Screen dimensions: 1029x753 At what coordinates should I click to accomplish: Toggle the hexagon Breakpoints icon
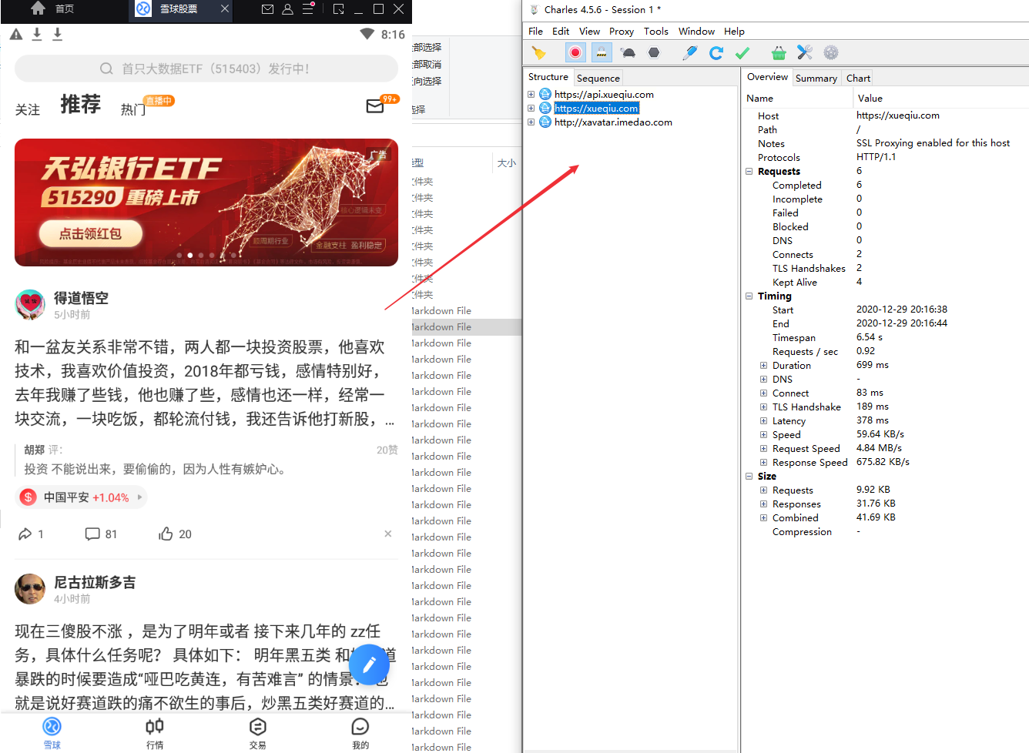point(654,52)
